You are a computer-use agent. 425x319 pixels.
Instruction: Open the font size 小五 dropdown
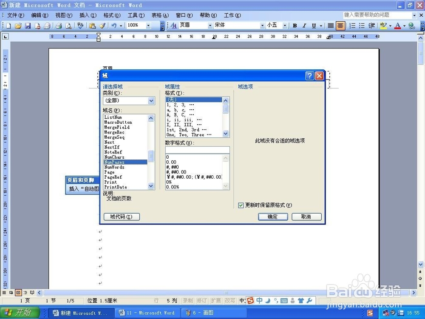pos(285,26)
